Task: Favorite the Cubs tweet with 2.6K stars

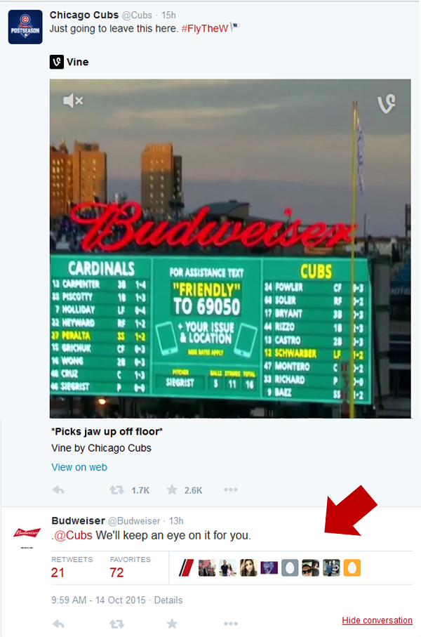Action: pyautogui.click(x=172, y=490)
